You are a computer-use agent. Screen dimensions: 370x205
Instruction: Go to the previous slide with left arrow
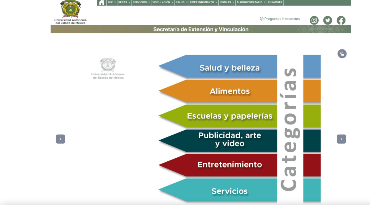(60, 139)
